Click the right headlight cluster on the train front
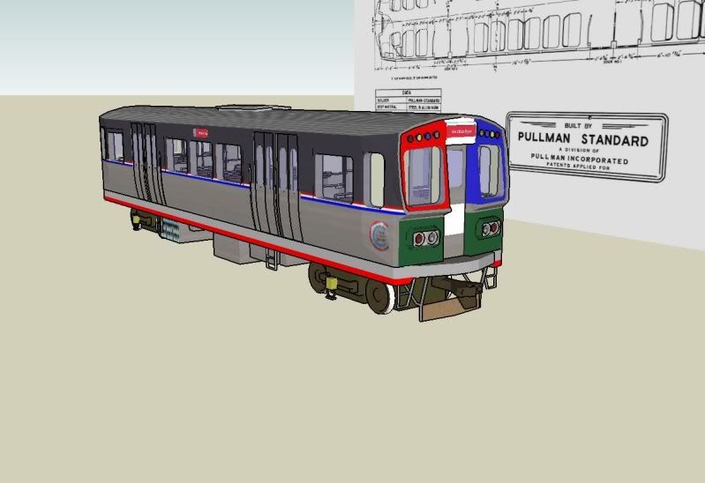 490,228
